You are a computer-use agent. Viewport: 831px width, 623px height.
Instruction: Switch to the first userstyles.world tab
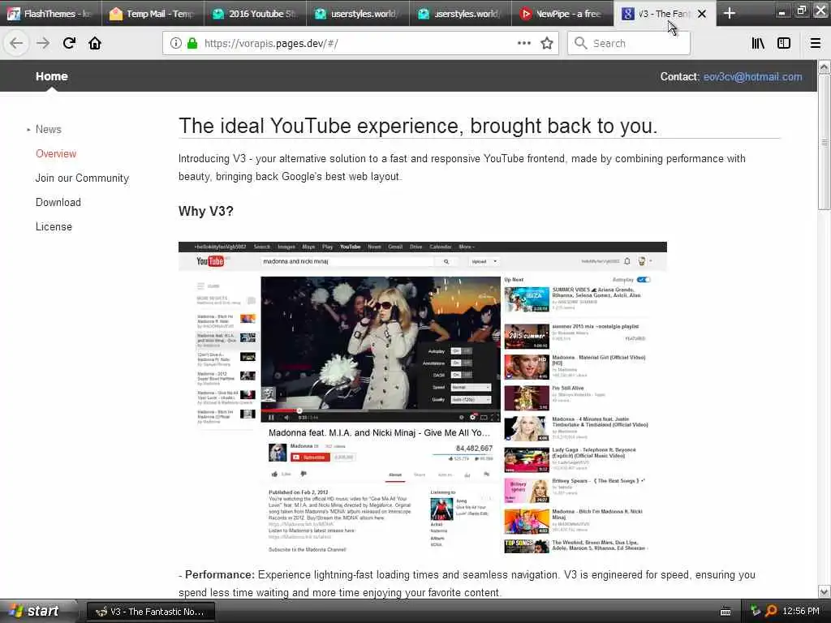point(357,13)
